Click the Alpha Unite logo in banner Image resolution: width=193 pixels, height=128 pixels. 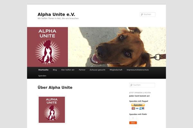pos(47,47)
